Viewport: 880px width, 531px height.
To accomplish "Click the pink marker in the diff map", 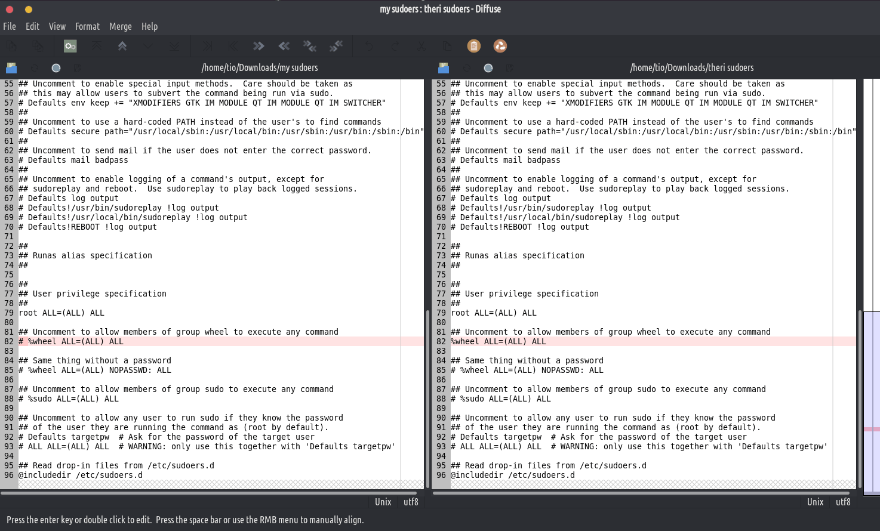I will click(x=871, y=429).
